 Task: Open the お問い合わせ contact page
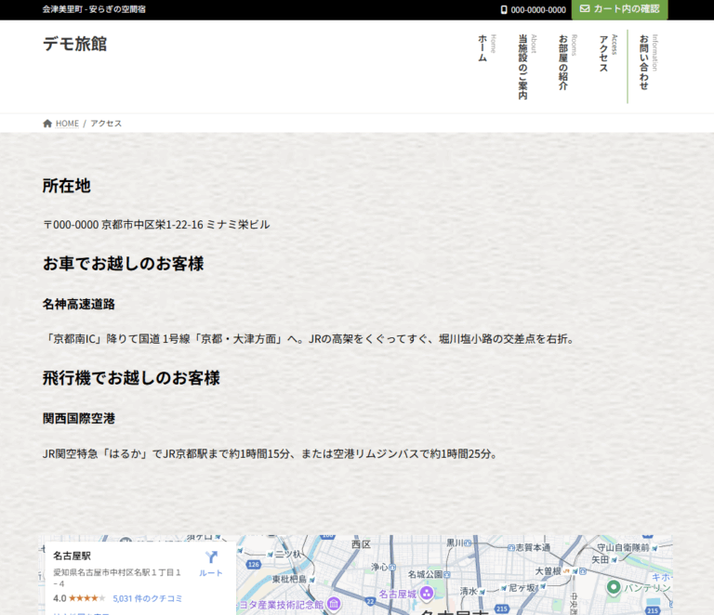coord(644,62)
